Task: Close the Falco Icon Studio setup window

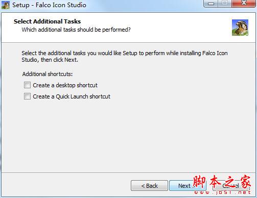Action: [244, 4]
